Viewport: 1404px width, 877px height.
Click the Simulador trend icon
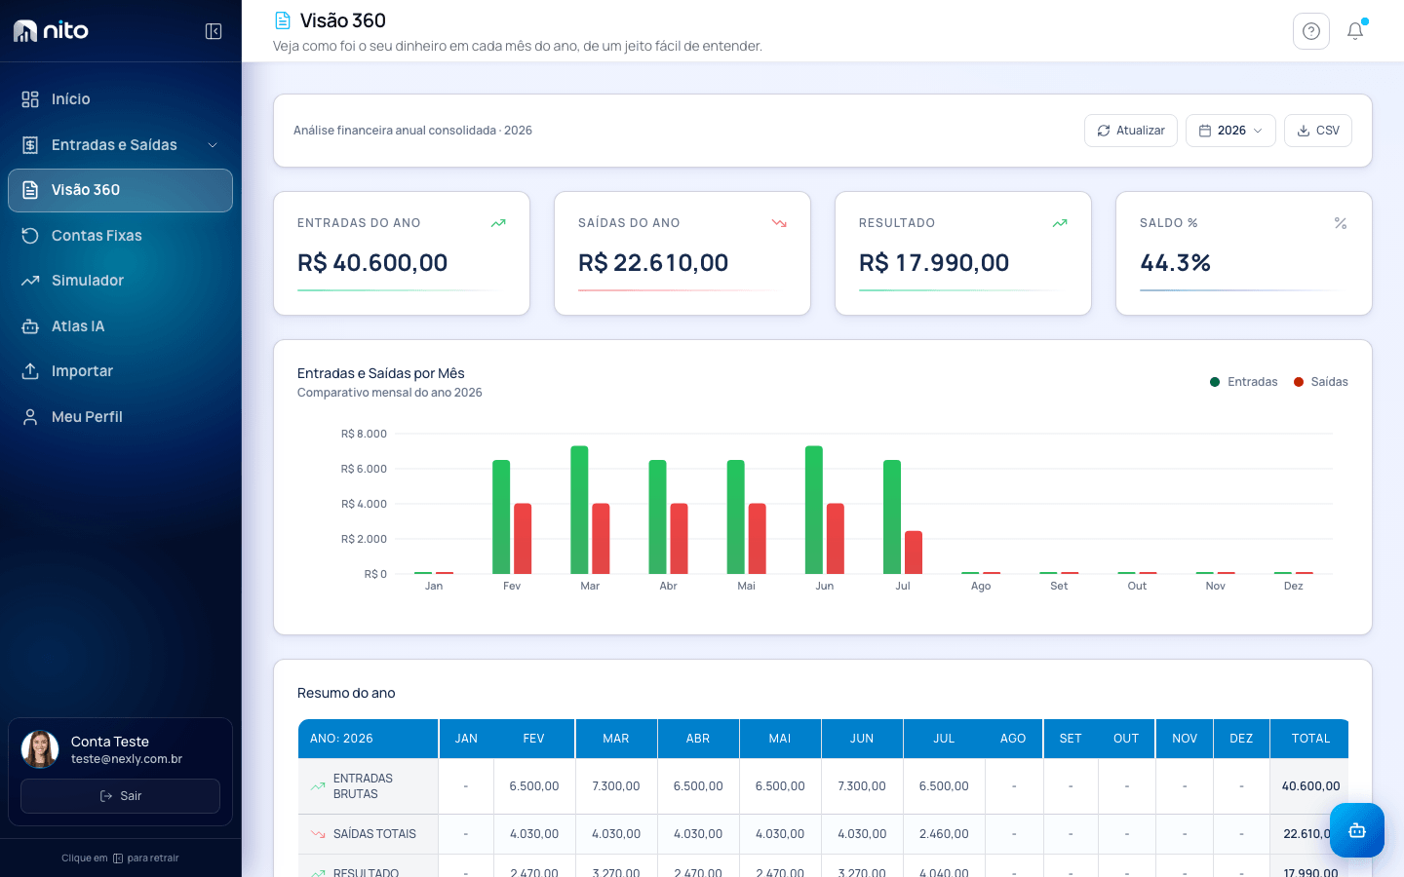30,281
